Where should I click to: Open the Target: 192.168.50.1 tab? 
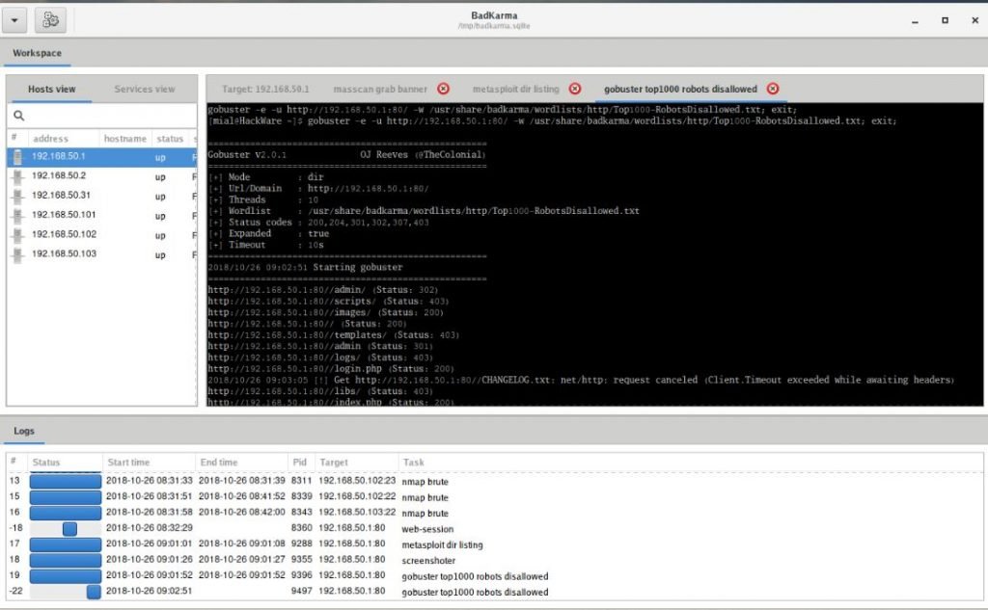[265, 90]
